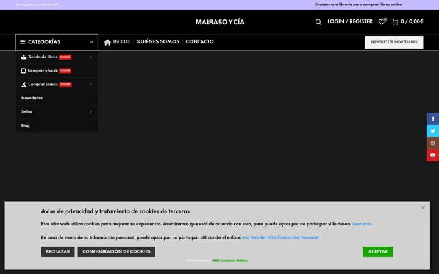The image size is (439, 274).
Task: Open the WPLP Compliance Platform link
Action: 230,261
